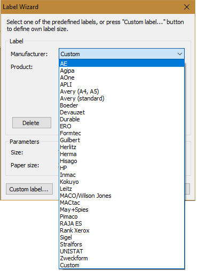Select HP from the manufacturer list
The height and width of the screenshot is (271, 198).
point(122,168)
